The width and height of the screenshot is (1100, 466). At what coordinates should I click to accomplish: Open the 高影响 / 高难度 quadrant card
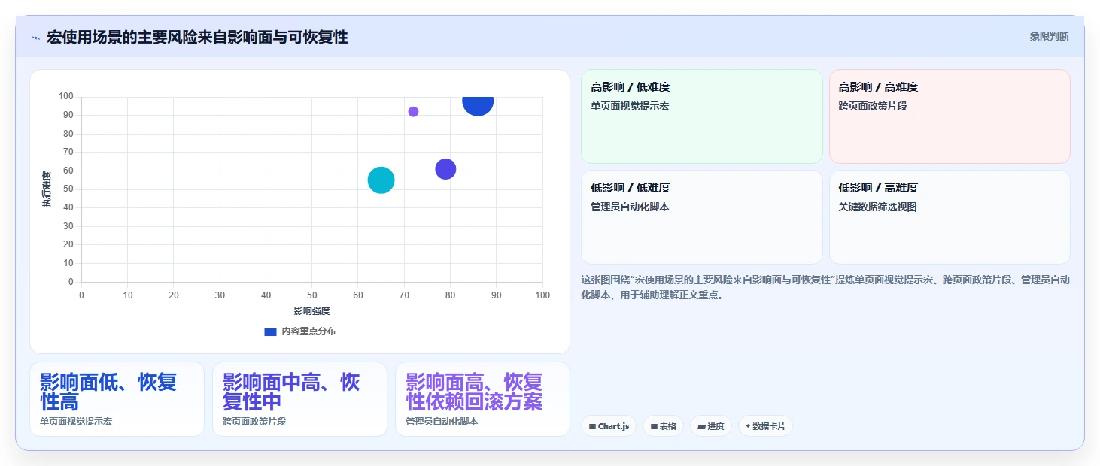[950, 116]
